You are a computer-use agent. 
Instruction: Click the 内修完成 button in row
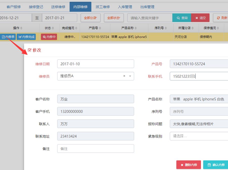point(26,37)
